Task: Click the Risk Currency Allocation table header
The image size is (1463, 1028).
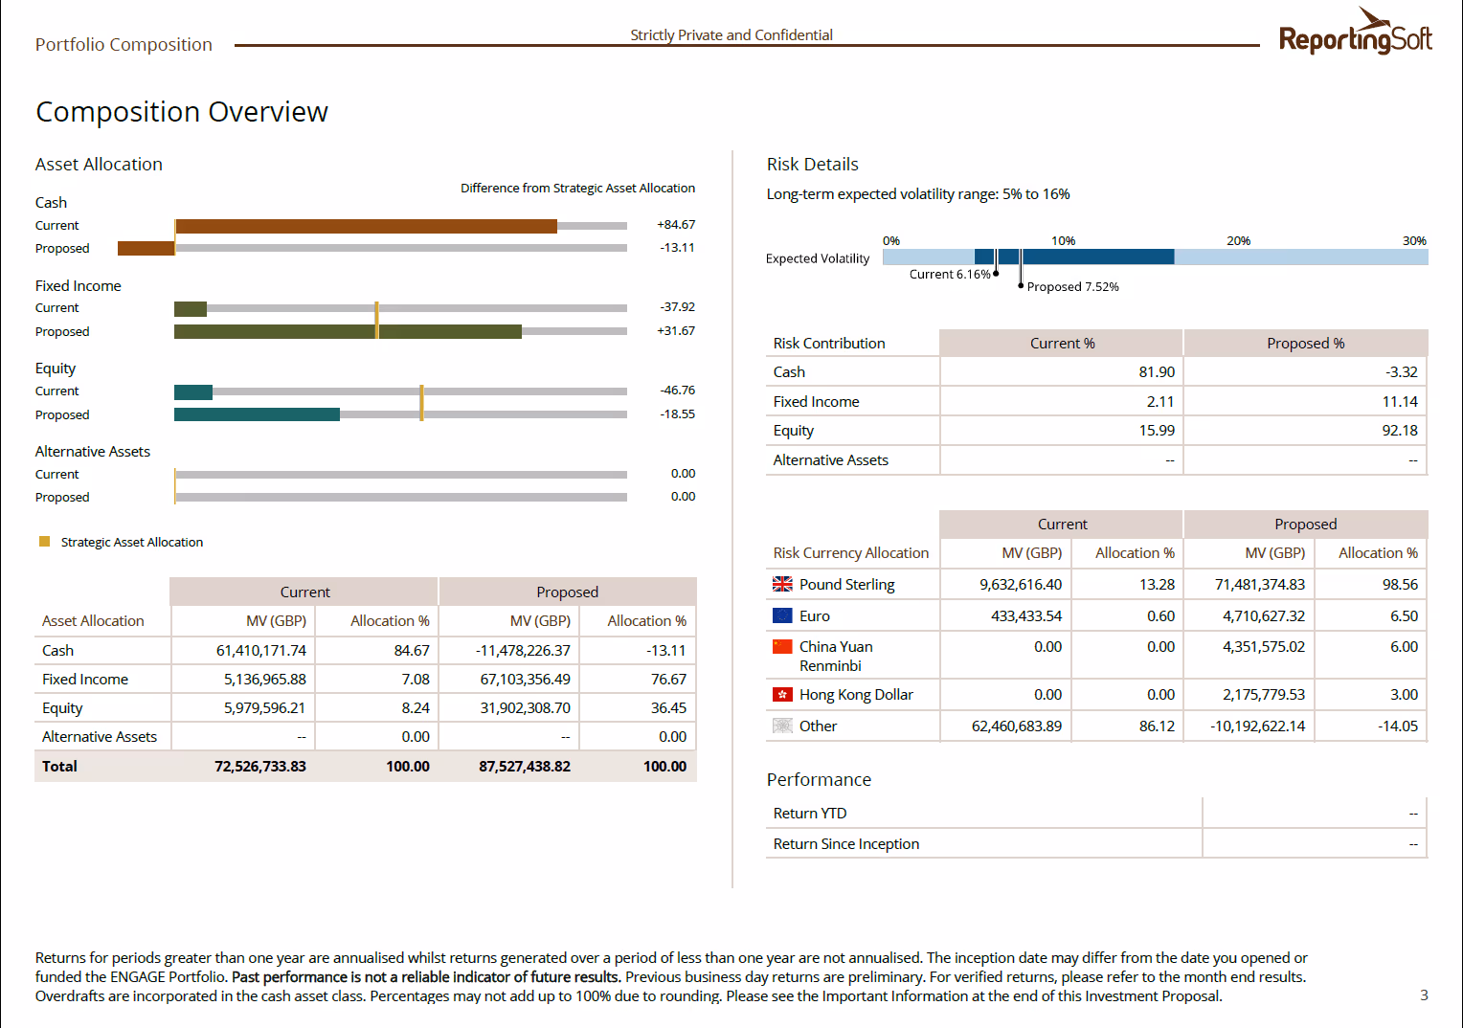Action: [851, 552]
